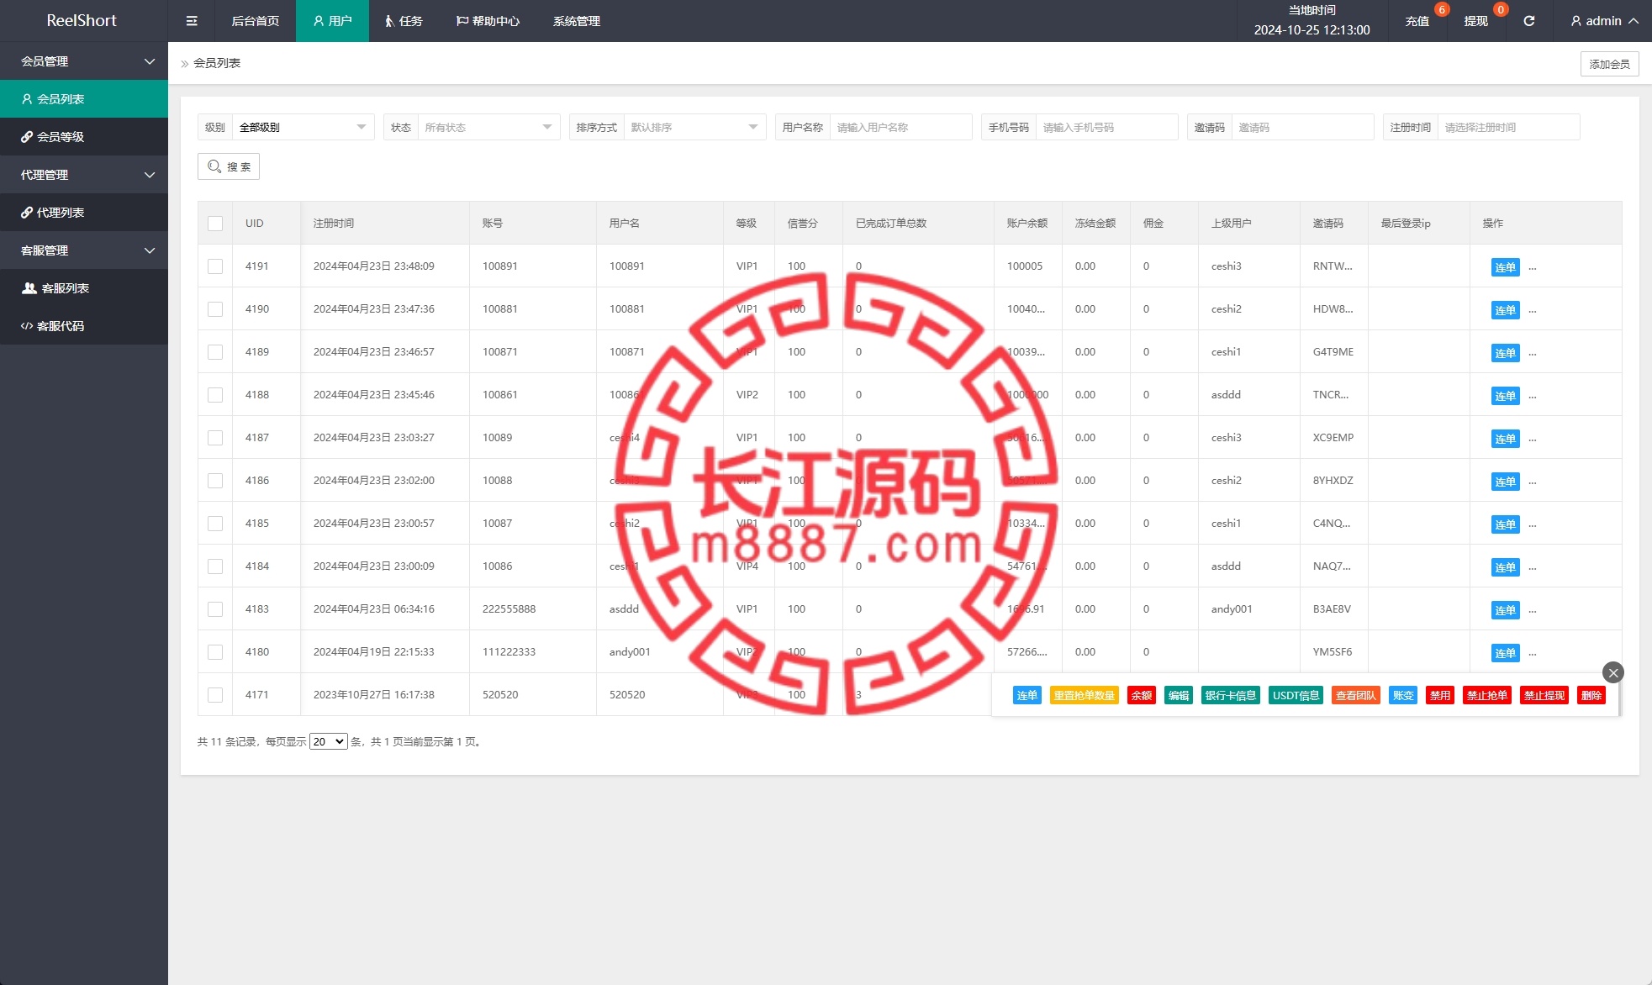Toggle the select-all checkbox in table header
The height and width of the screenshot is (985, 1652).
[216, 223]
